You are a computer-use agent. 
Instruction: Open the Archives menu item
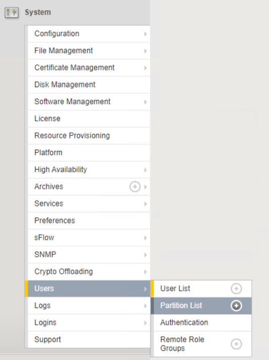click(89, 187)
